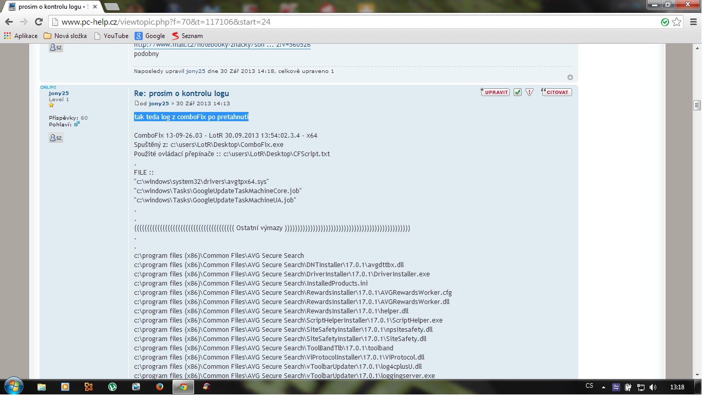Click the GoogleUpdateTaskMachineCore.job line

217,191
